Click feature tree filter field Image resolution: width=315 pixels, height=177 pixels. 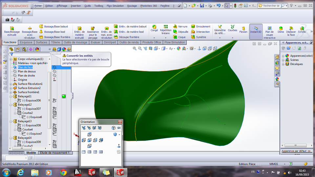30,54
